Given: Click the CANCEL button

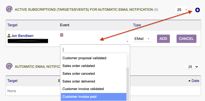Looking at the screenshot, I should coord(186,39).
